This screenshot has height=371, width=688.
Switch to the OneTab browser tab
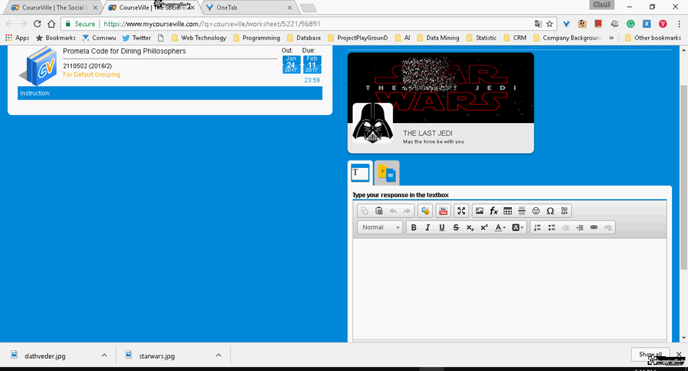(250, 7)
